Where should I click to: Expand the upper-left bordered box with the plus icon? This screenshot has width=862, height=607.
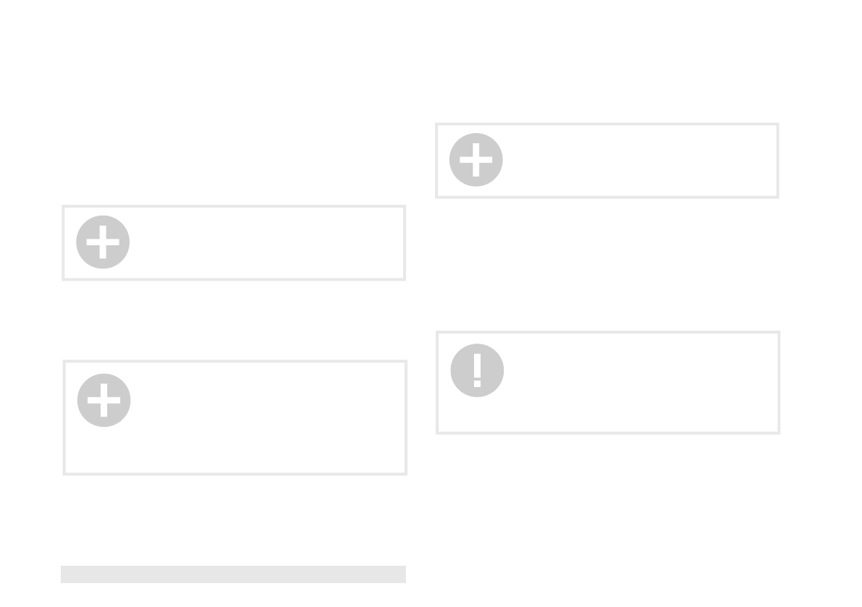tap(234, 243)
